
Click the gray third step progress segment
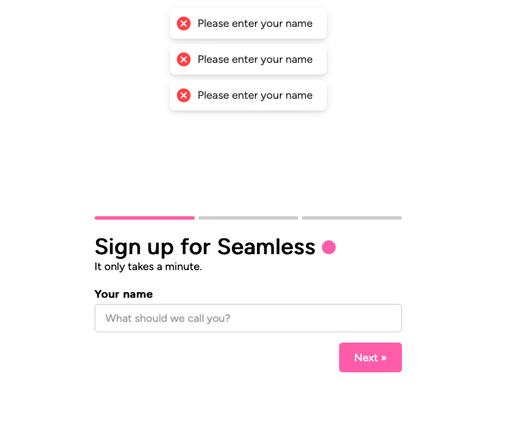click(352, 218)
